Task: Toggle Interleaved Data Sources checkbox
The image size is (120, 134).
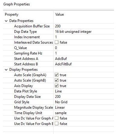Action: click(57, 42)
